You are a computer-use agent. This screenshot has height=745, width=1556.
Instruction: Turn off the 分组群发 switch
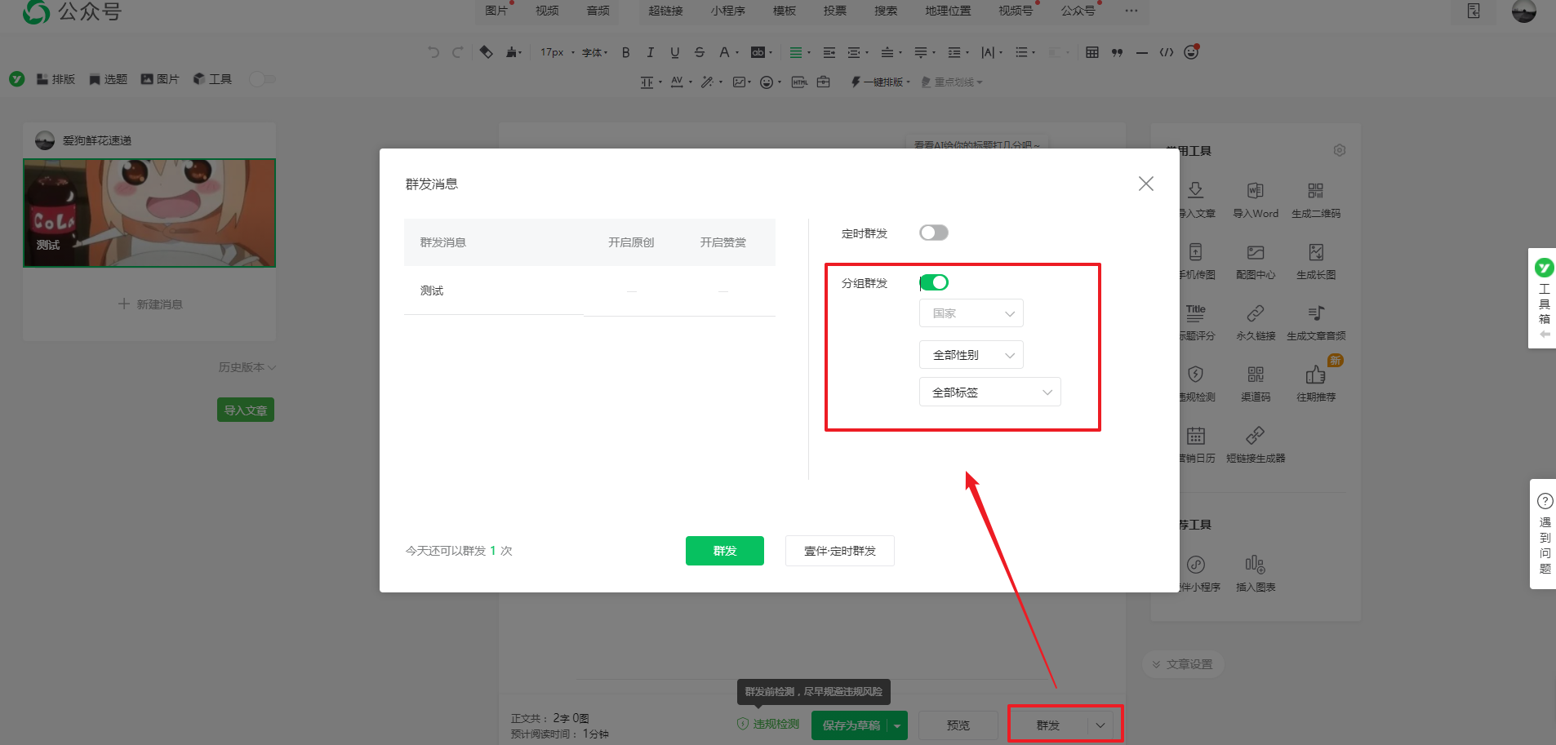click(933, 282)
